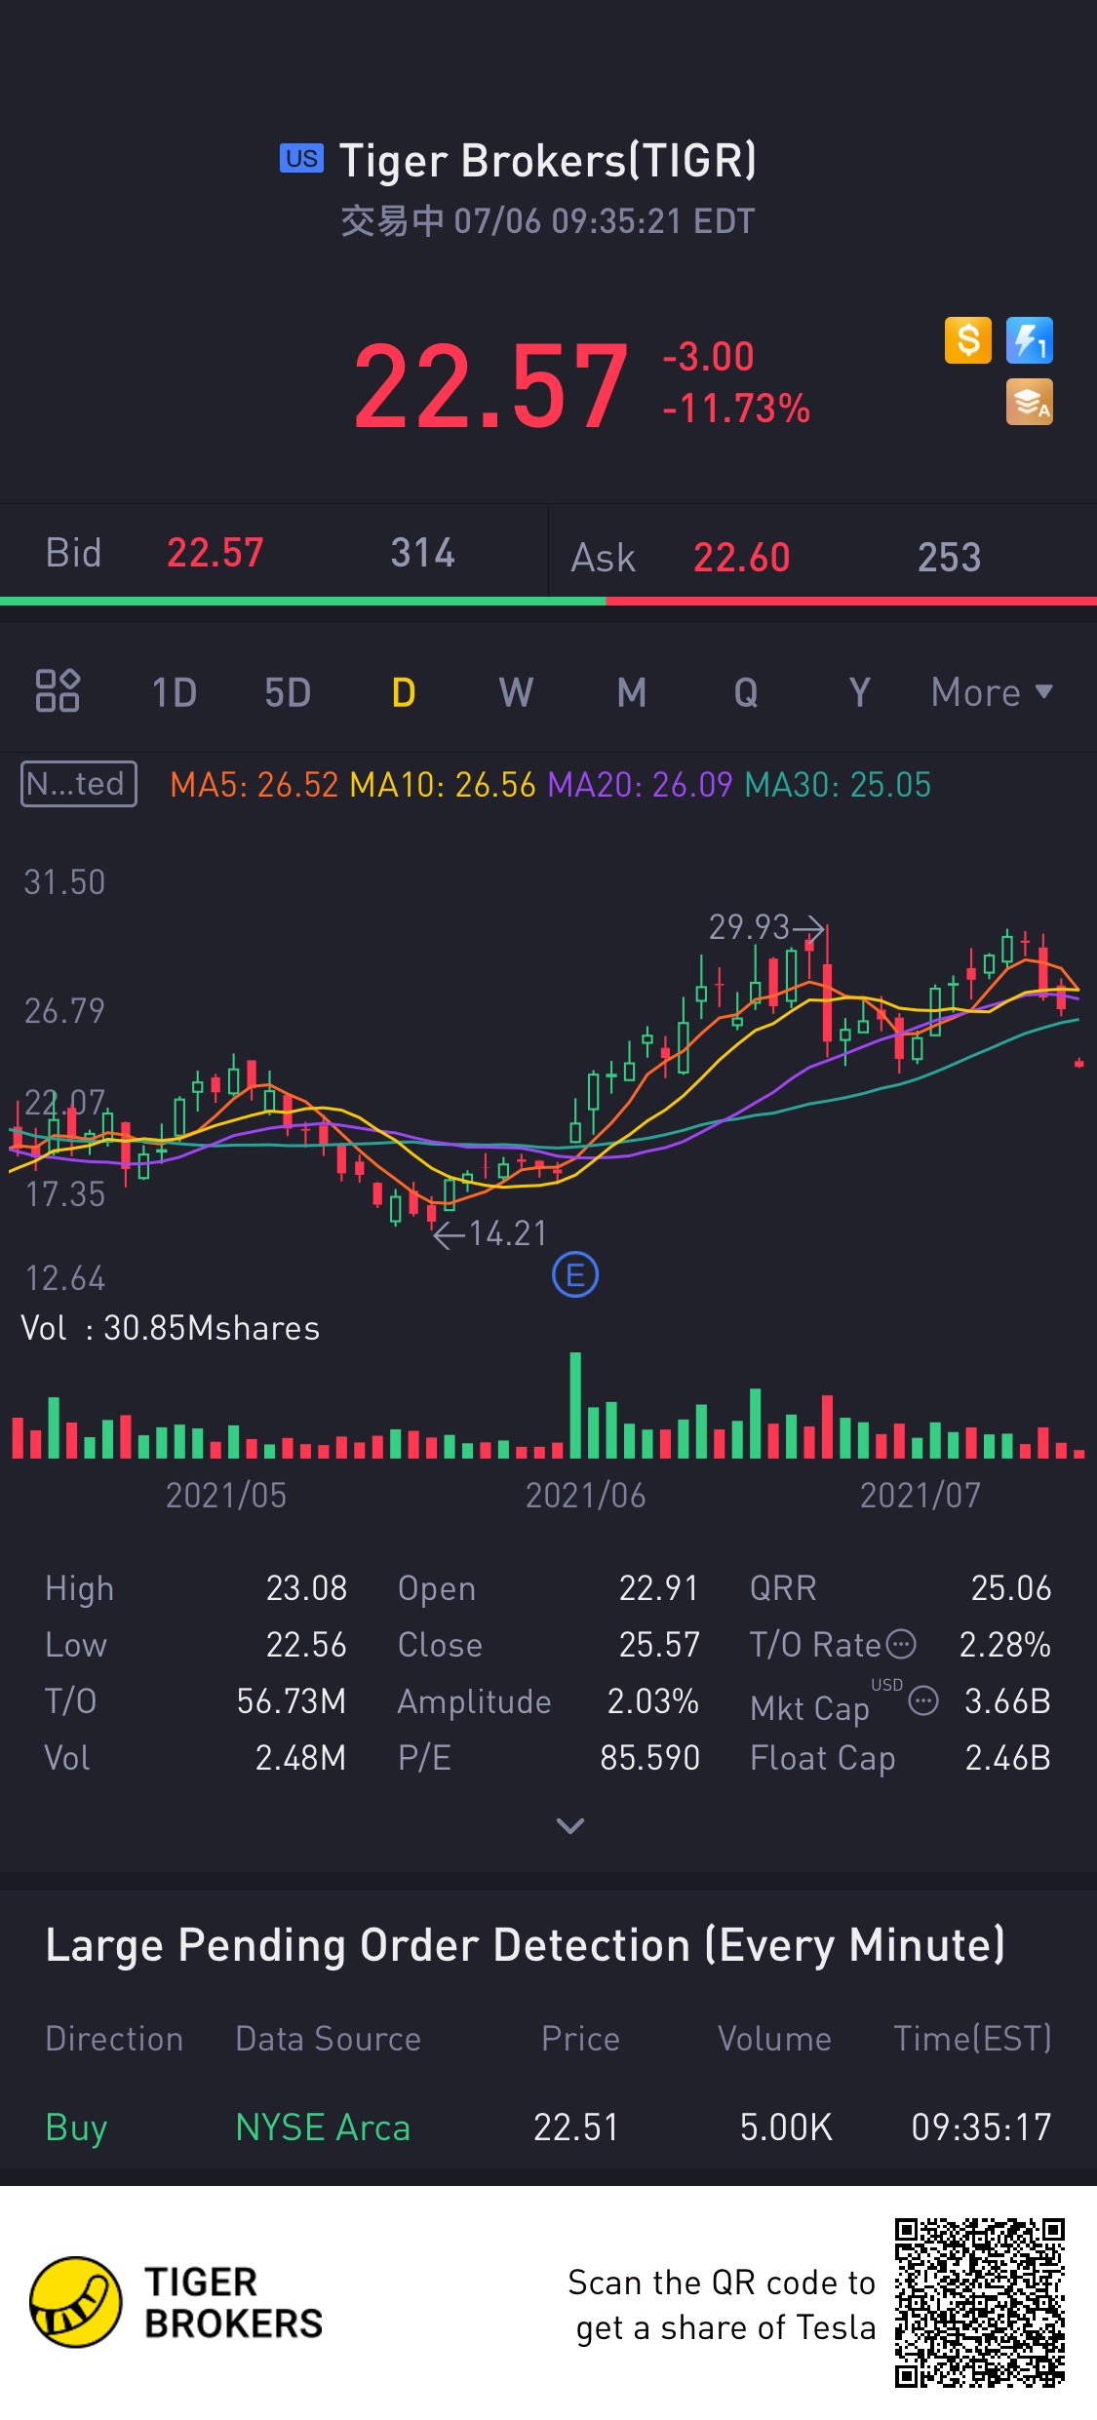Viewport: 1097px width, 2420px height.
Task: Tap the orange stacked layers badge icon
Action: coord(1029,402)
